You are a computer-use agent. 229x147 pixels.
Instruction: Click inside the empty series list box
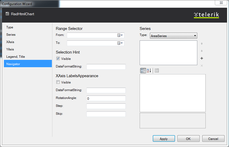[x=168, y=53]
